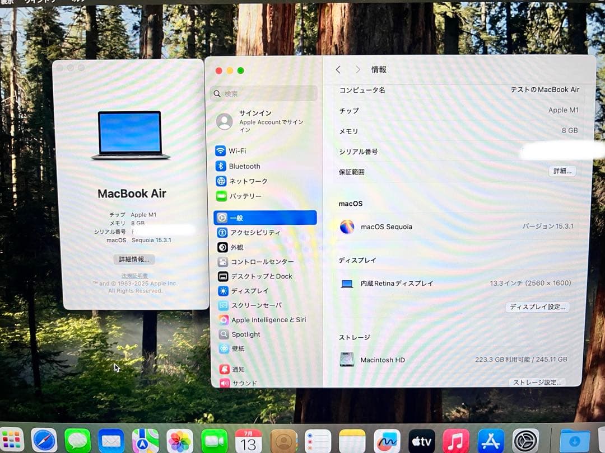The image size is (605, 453).
Task: Open Launchpad from the Dock
Action: pyautogui.click(x=11, y=440)
